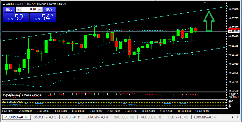Toggle the one-click trading panel triangle icon
Screen dimensions: 242x122
point(4,4)
